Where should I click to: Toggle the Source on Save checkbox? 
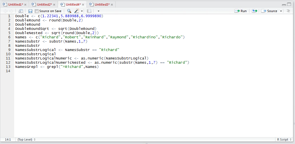point(36,11)
